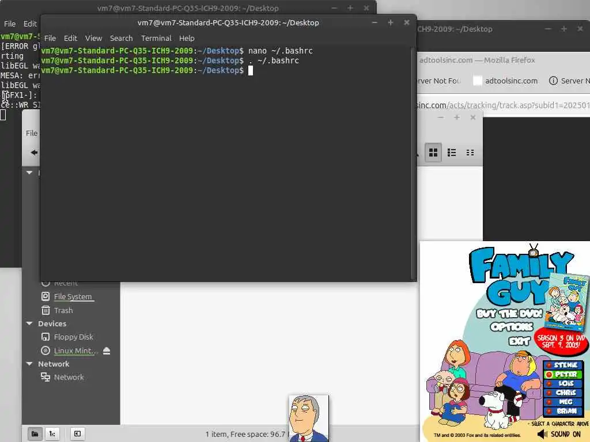Viewport: 590px width, 442px height.
Task: Click the cartoon man thumbnail
Action: click(x=309, y=418)
